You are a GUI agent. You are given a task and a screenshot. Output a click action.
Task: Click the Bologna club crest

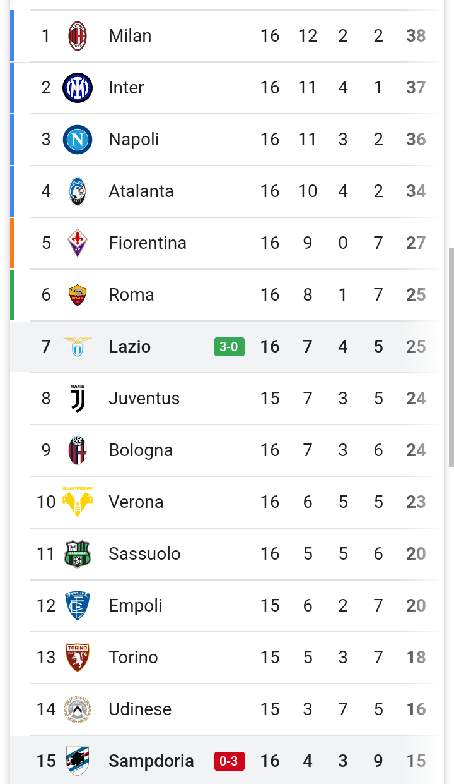coord(78,450)
